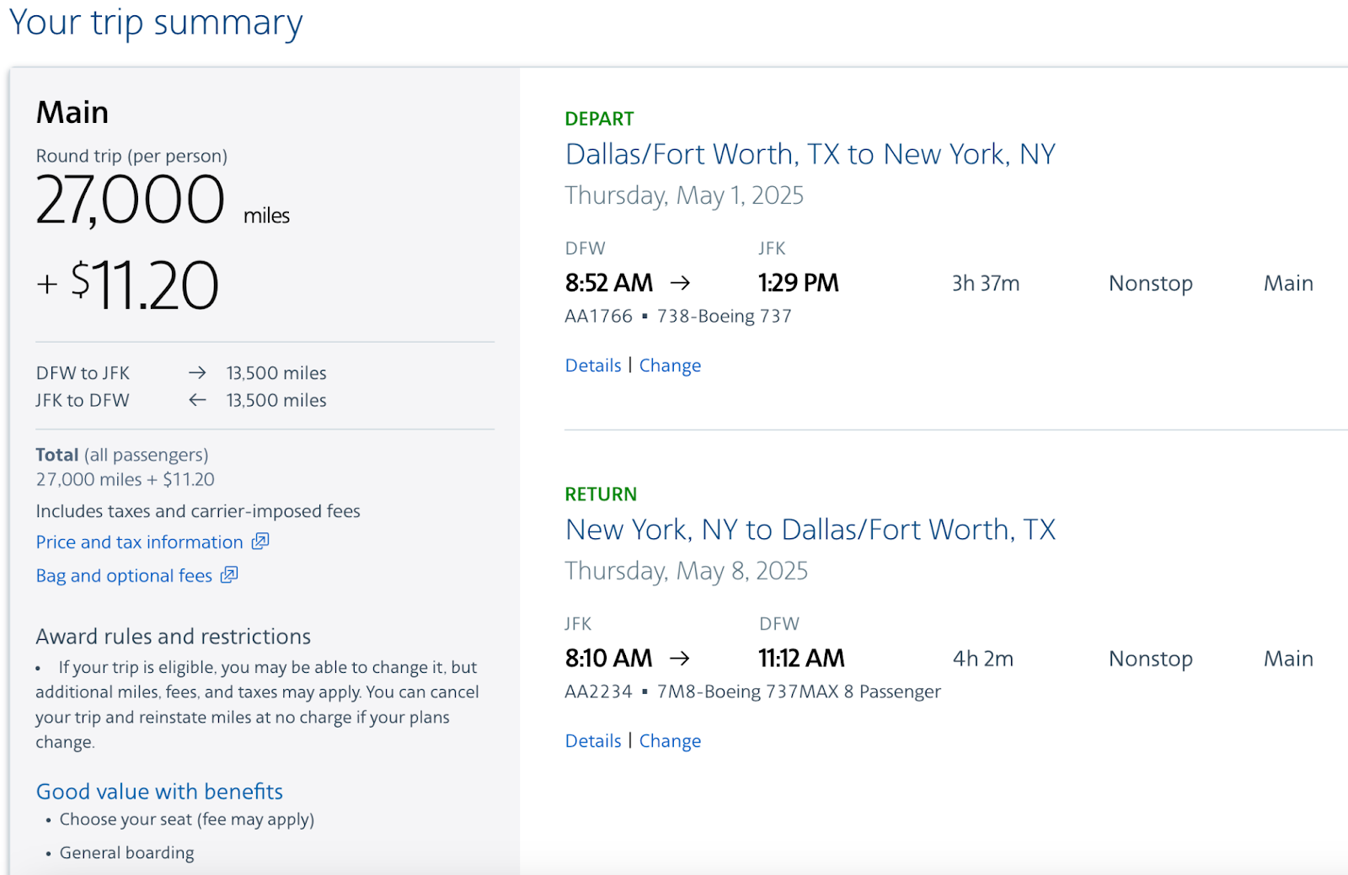Open Price and tax information link
Screen dimensions: 1348x875
coord(139,542)
